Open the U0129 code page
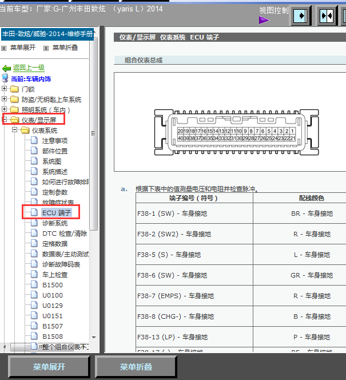The width and height of the screenshot is (346, 380). (53, 306)
